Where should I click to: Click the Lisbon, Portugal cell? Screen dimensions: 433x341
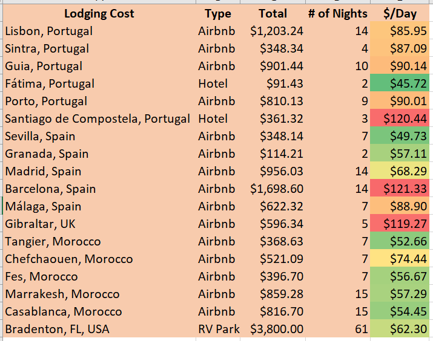tap(49, 31)
